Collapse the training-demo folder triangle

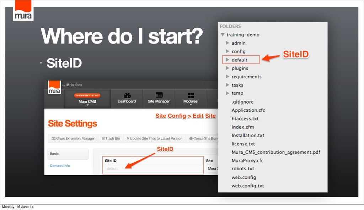[223, 34]
